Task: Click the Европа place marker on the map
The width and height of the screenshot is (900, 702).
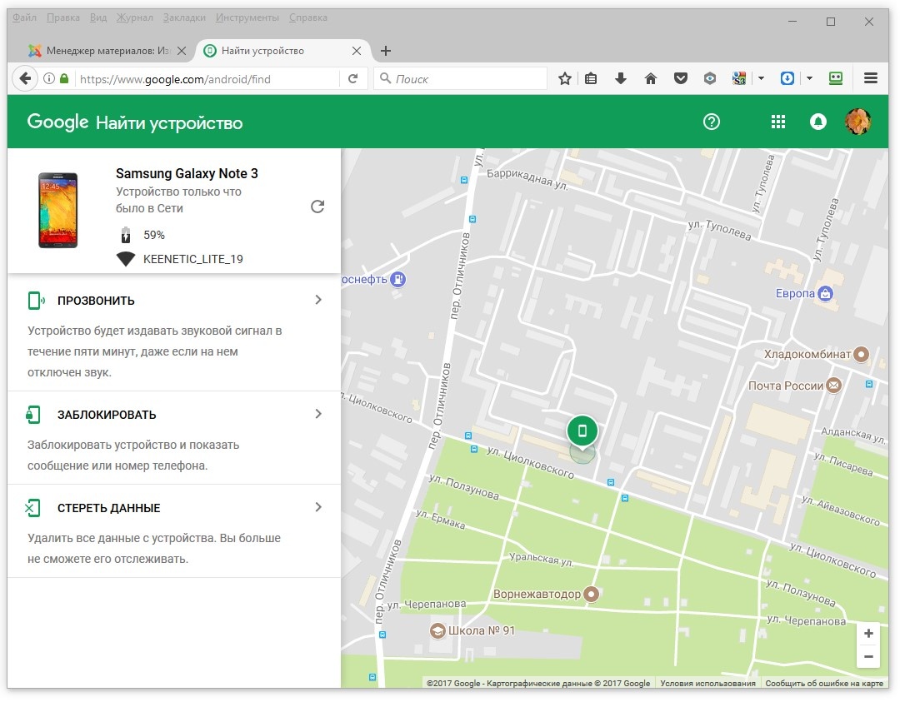Action: coord(825,294)
